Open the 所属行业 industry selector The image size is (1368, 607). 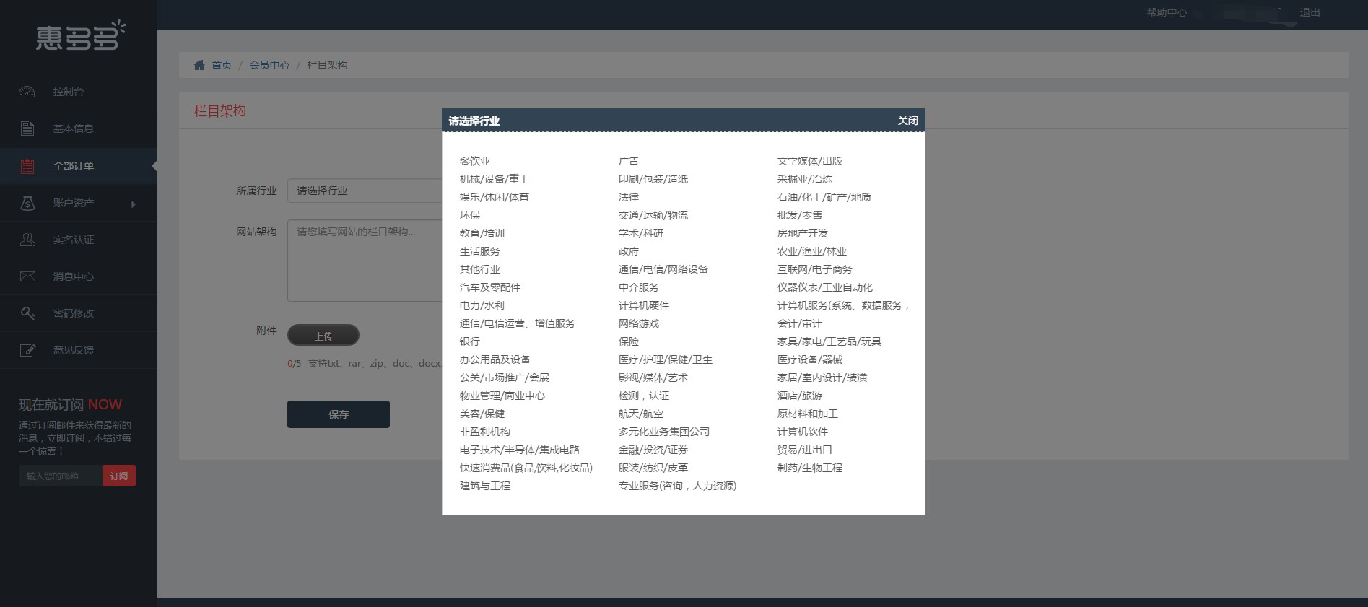(x=365, y=191)
